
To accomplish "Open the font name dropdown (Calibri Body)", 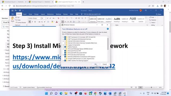I will point(40,18).
